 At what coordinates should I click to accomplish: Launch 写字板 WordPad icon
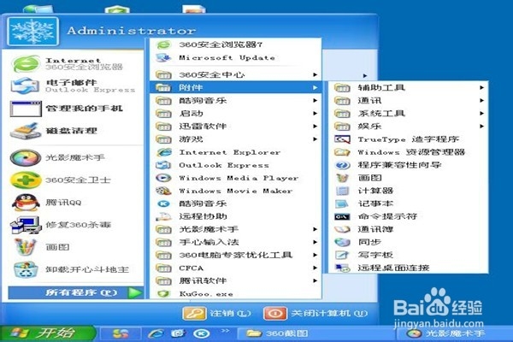tap(342, 255)
